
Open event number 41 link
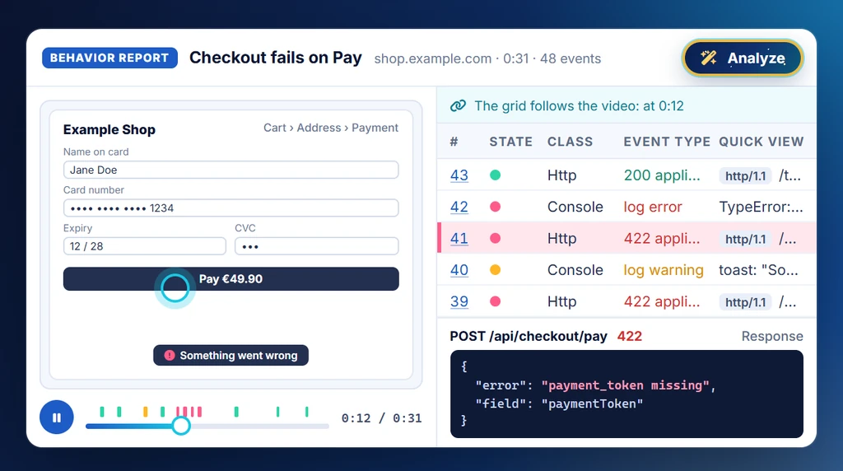coord(459,238)
